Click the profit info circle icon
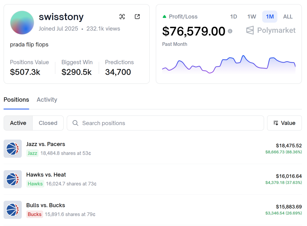The width and height of the screenshot is (307, 226). (x=230, y=31)
